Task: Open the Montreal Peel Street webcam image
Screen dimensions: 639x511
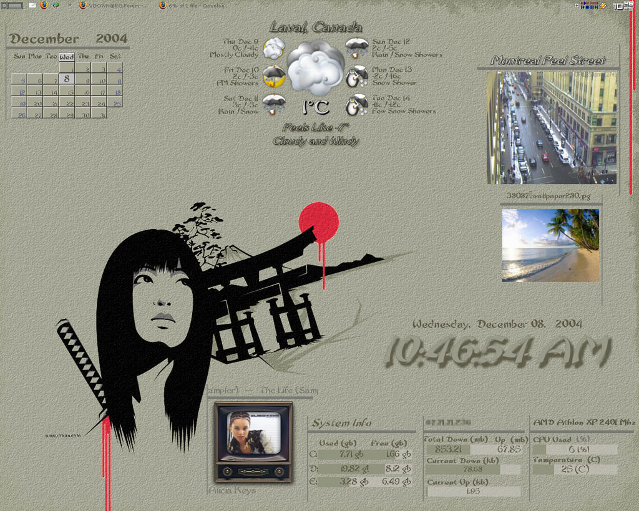Action: [x=552, y=127]
